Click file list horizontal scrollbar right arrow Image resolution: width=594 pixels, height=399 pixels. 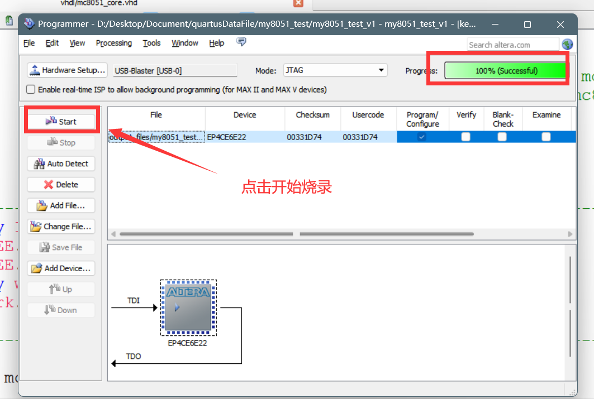(570, 234)
